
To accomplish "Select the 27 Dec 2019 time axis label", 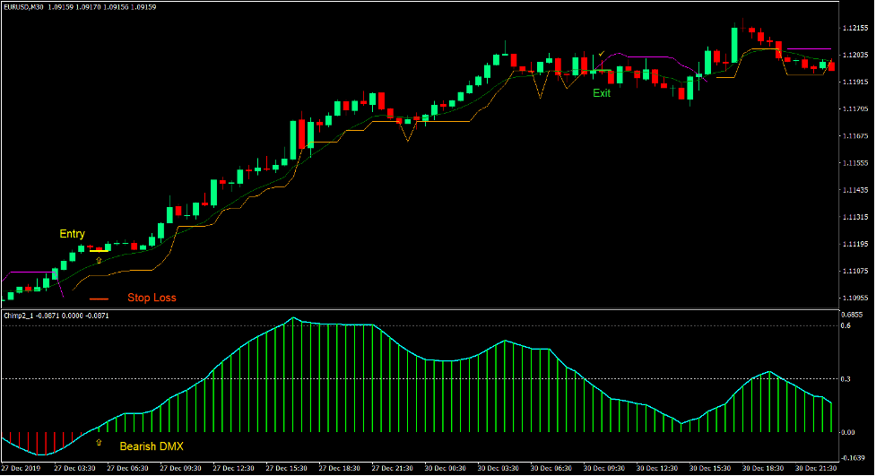I will (23, 468).
